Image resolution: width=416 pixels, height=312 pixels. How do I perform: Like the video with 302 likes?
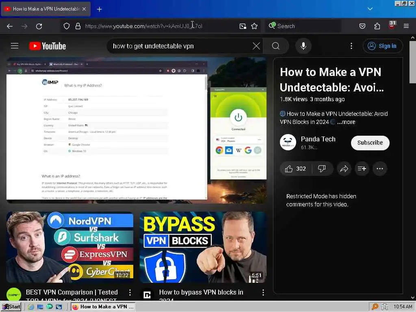point(295,169)
